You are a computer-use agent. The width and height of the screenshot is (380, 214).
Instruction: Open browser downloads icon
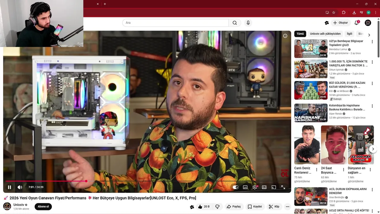click(x=354, y=12)
